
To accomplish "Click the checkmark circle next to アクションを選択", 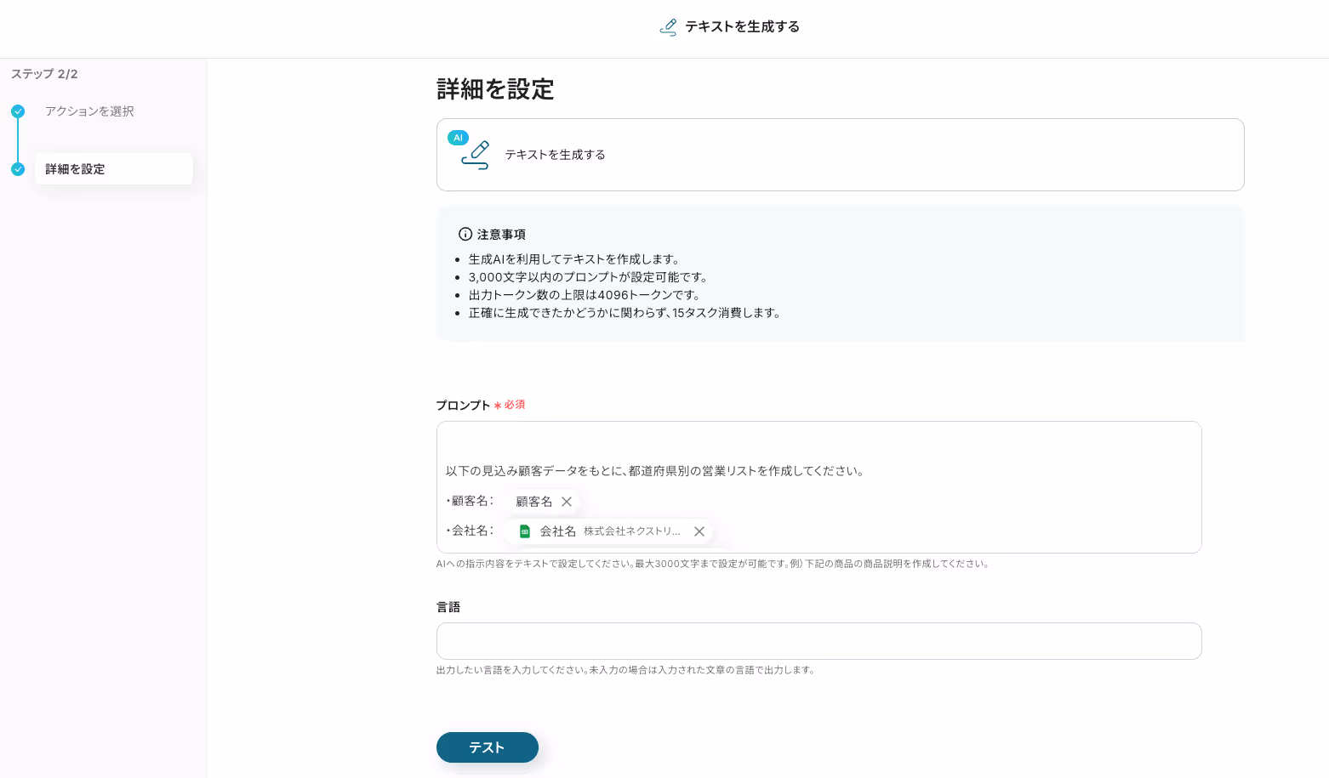I will coord(18,111).
